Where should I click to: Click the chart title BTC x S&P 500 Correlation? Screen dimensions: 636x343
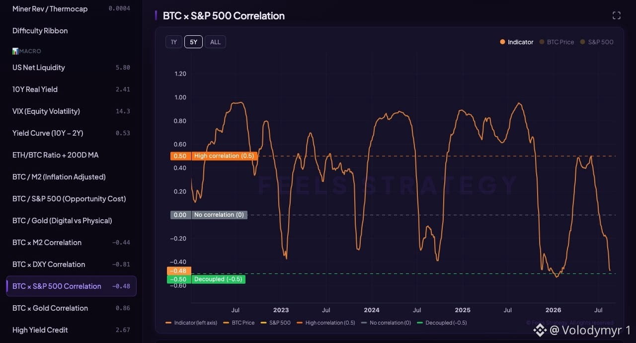tap(224, 15)
